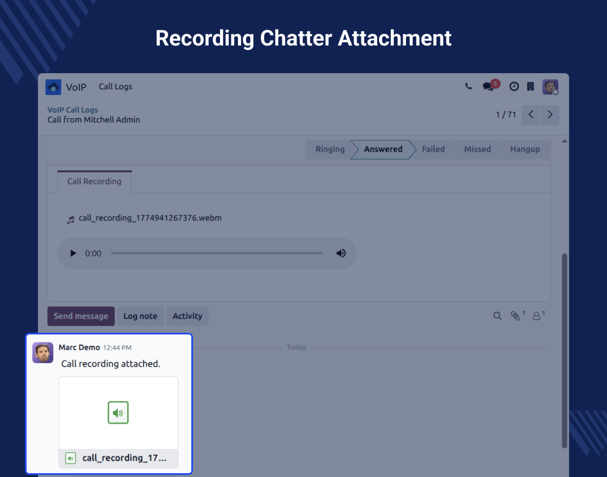
Task: Go to next call log record
Action: point(550,115)
